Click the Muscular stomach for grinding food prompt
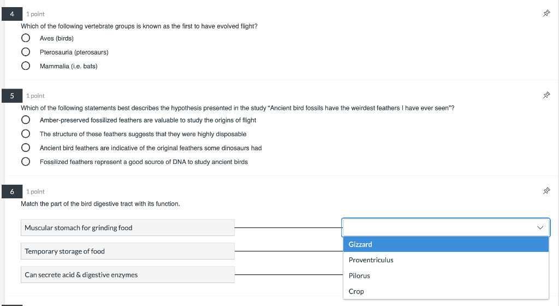This screenshot has height=306, width=559. tap(128, 228)
